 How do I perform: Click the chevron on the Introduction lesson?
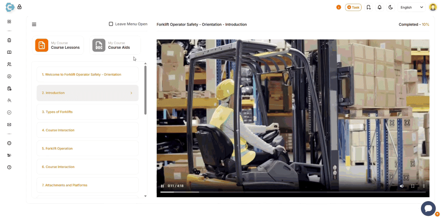[131, 93]
